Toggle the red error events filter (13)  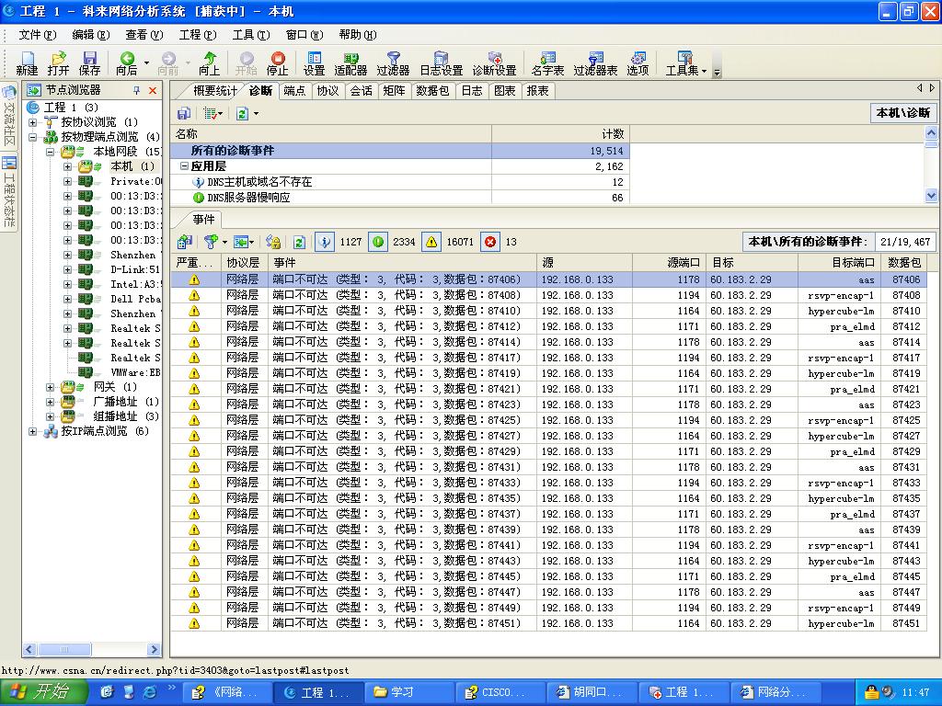pos(490,242)
